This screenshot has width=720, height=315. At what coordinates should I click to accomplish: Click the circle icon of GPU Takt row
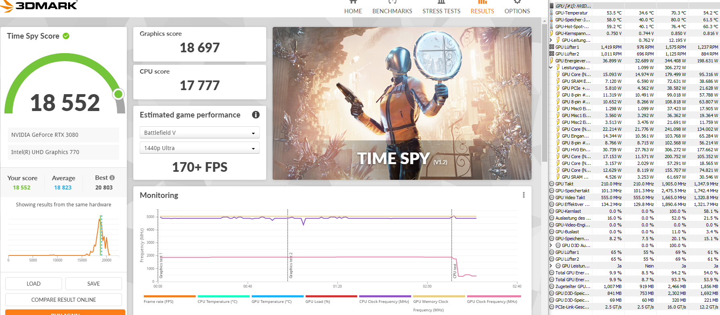tap(552, 184)
